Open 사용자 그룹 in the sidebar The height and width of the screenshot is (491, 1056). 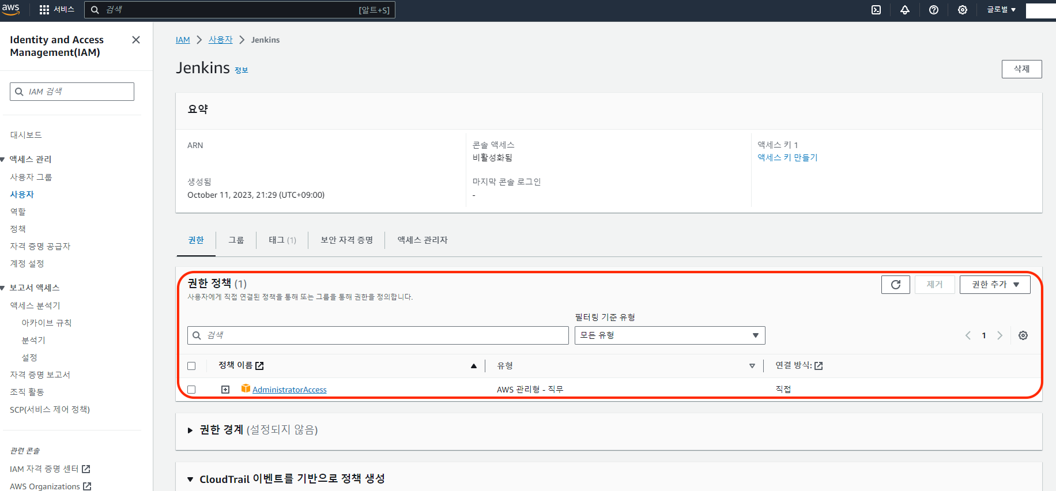click(31, 177)
